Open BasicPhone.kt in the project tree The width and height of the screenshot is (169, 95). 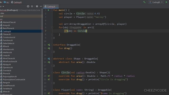point(8,28)
